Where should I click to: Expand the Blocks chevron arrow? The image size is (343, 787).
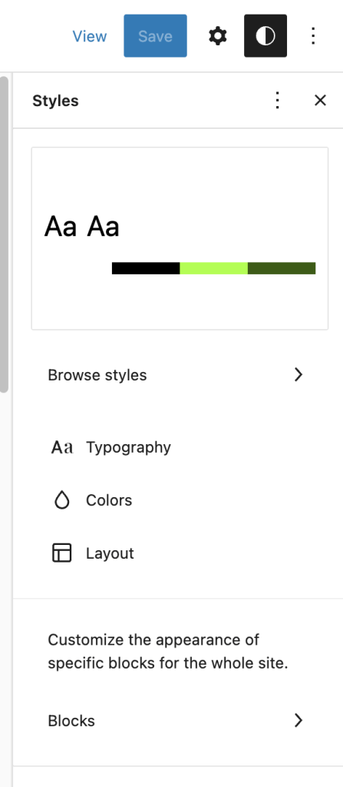click(298, 721)
